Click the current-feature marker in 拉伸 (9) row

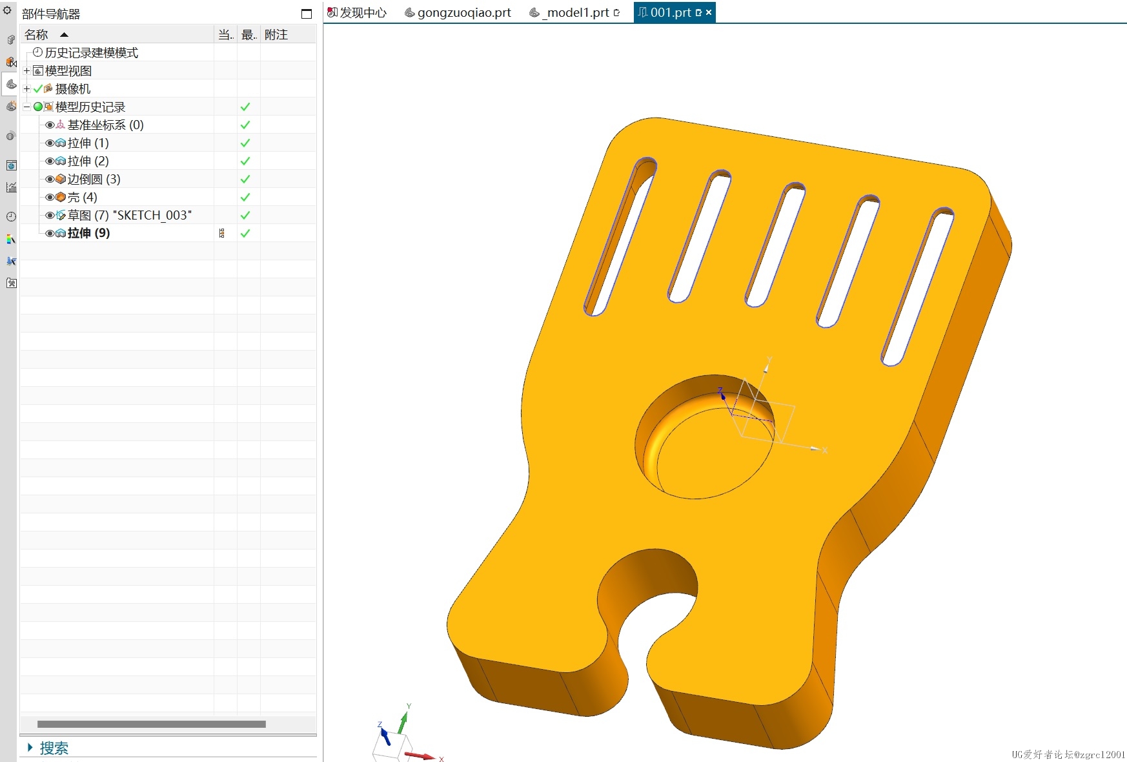[x=222, y=233]
